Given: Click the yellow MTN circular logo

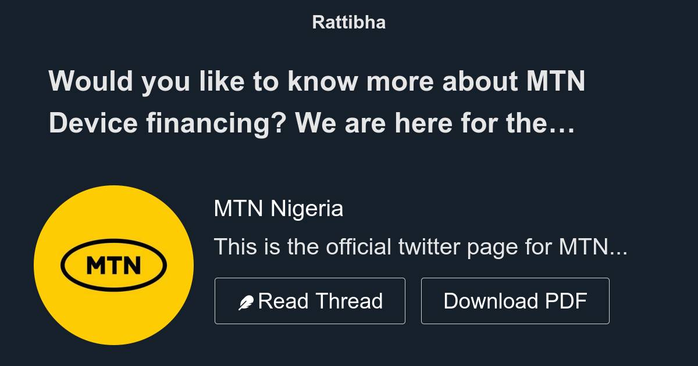Looking at the screenshot, I should coord(114,264).
